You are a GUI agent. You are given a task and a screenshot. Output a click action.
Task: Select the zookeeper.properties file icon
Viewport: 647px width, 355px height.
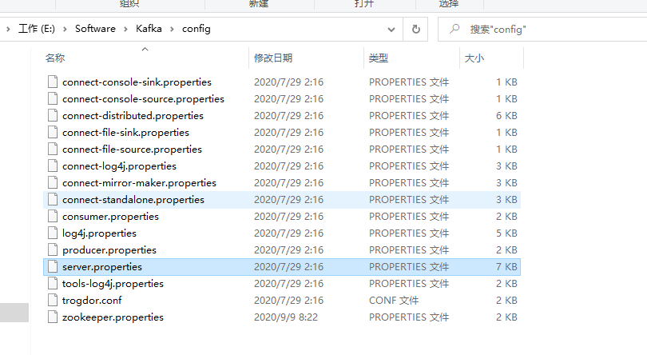[53, 317]
